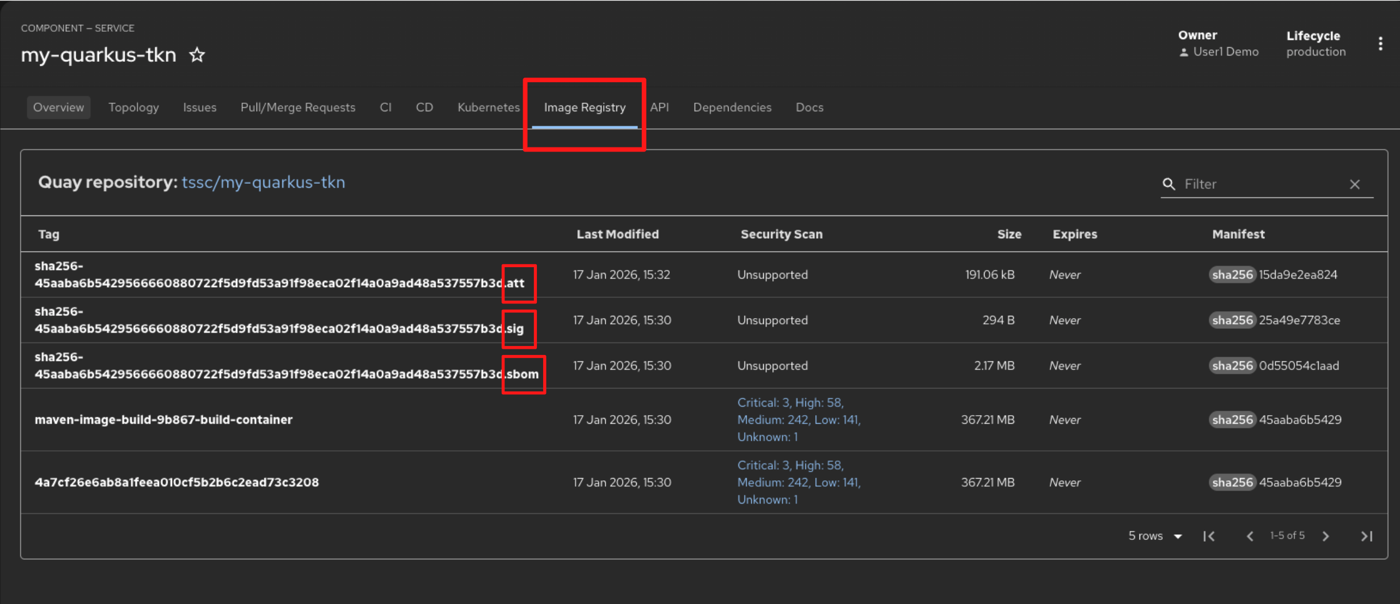Screen dimensions: 1400x604
Task: Click the search magnifier icon
Action: pyautogui.click(x=1168, y=184)
